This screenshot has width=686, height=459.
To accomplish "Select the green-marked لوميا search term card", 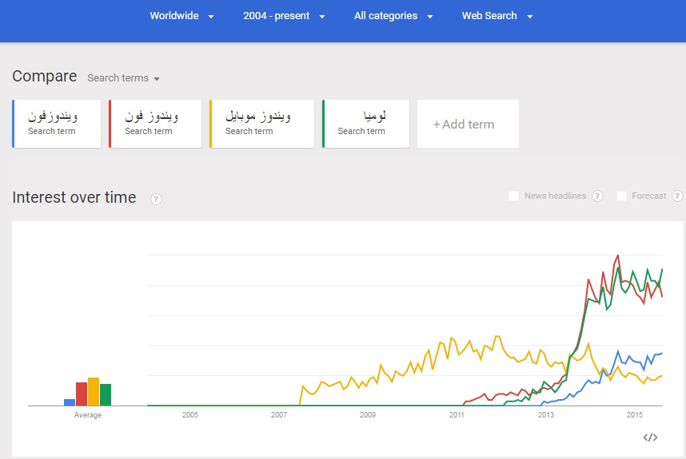I will coord(366,124).
